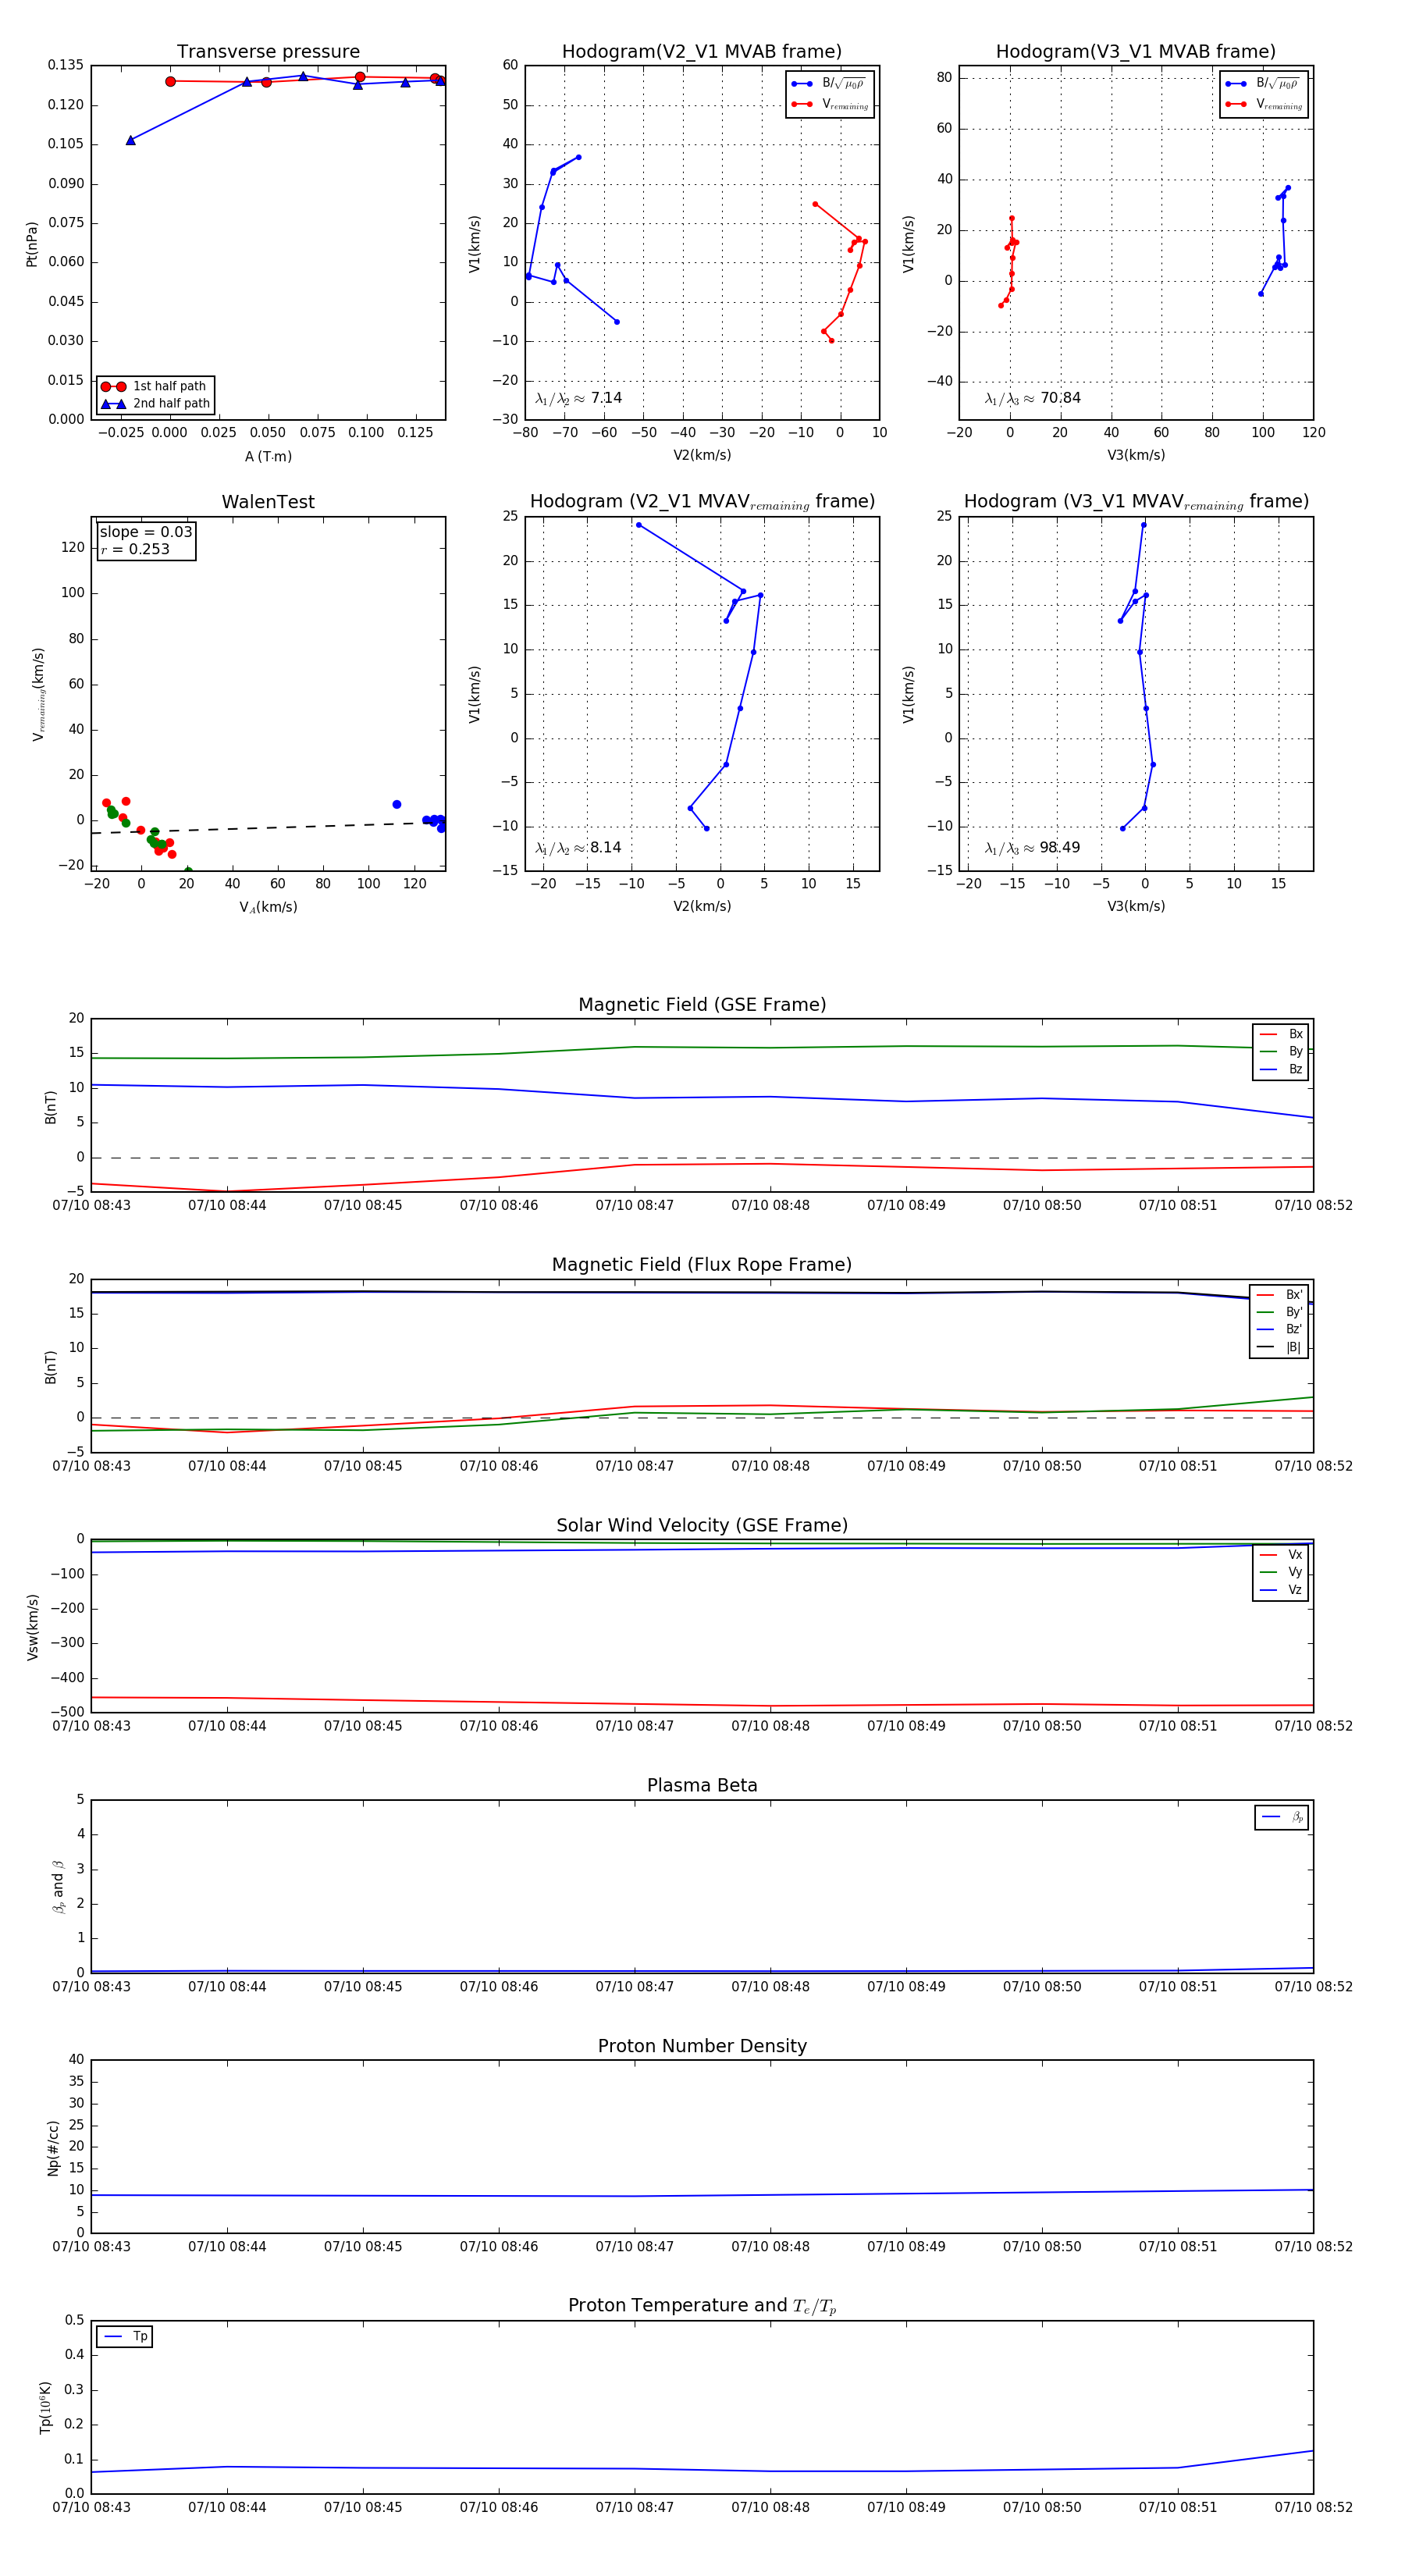Click the 'Tp(10^6 K)' y-axis label

(45, 2407)
